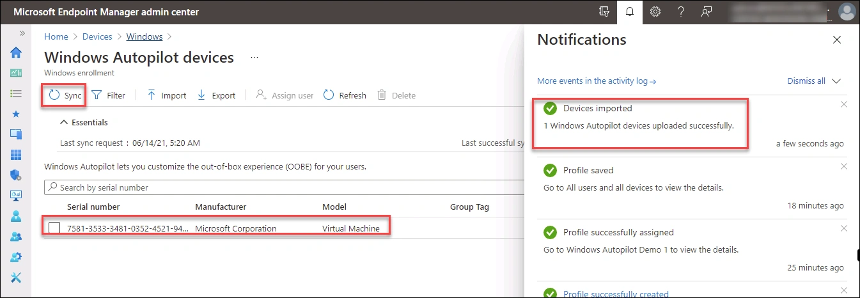Image resolution: width=860 pixels, height=298 pixels.
Task: Sort by Model column header
Action: coord(334,207)
